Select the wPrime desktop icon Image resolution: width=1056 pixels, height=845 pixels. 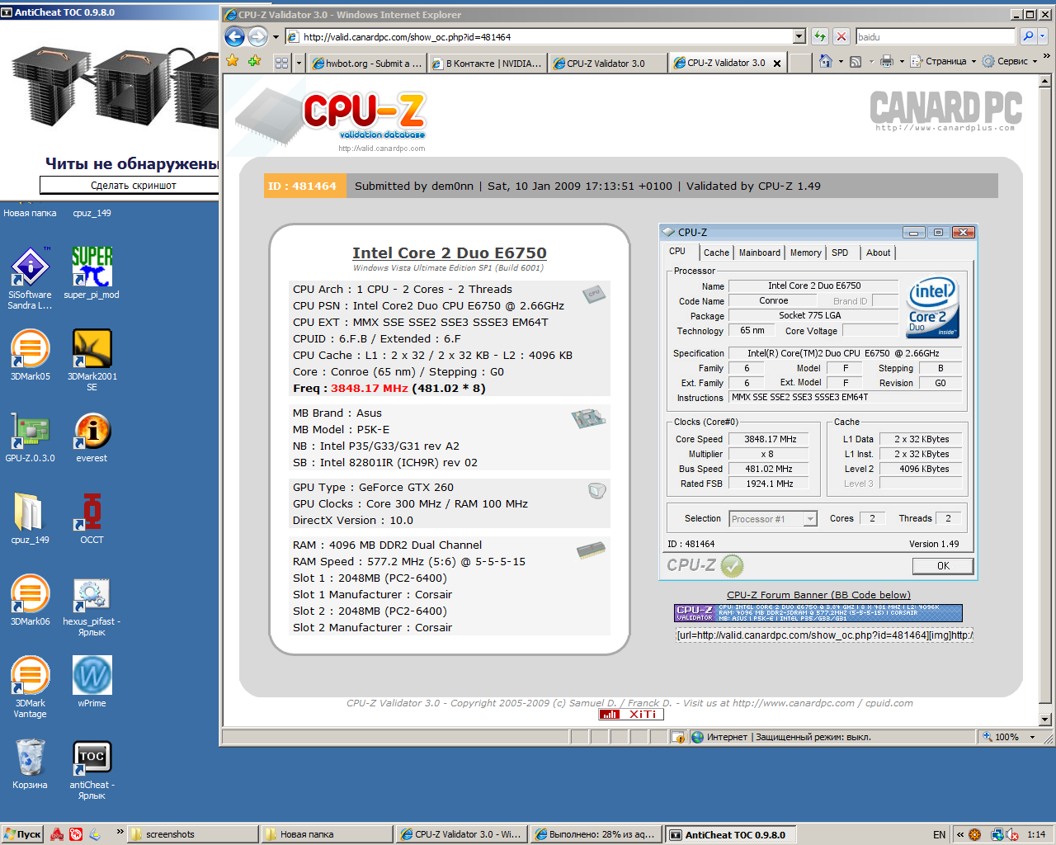(x=92, y=682)
